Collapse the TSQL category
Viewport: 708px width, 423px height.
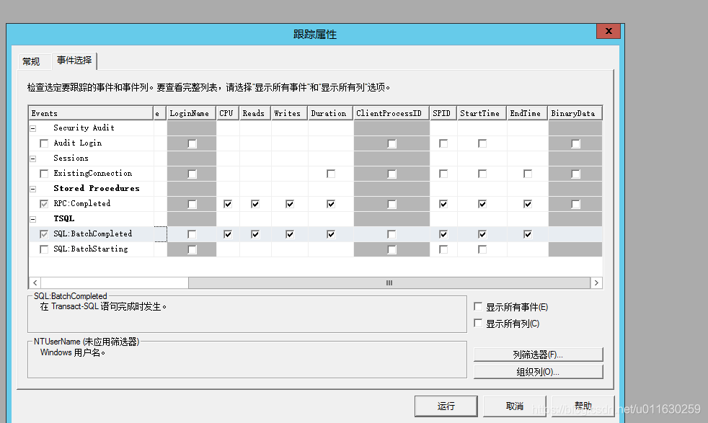point(33,219)
